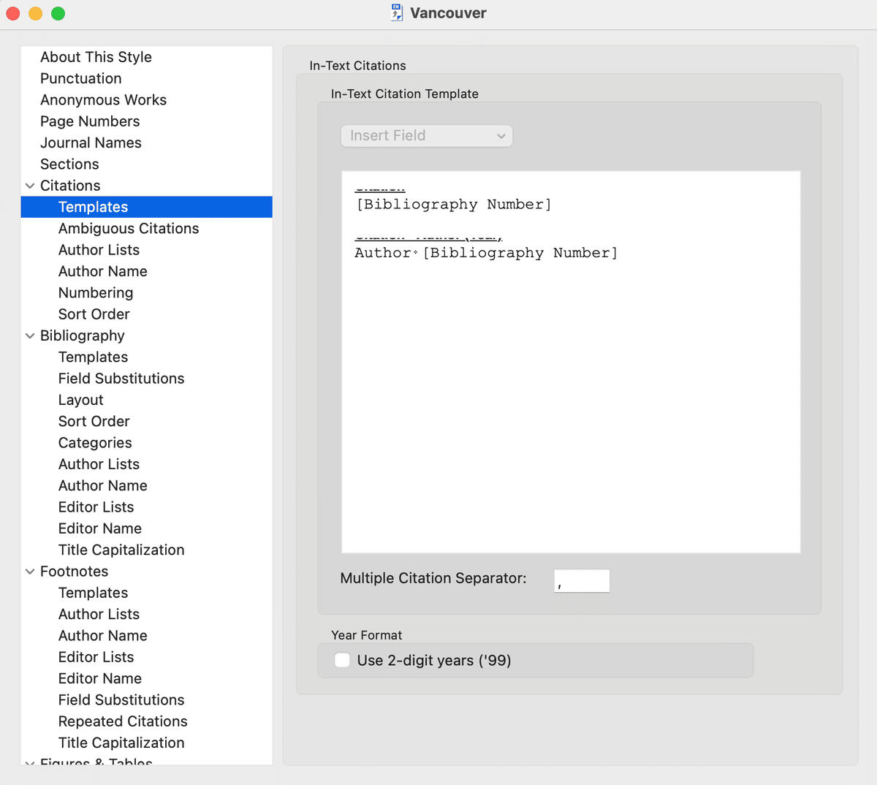Select Editor Name under Footnotes

pyautogui.click(x=100, y=679)
